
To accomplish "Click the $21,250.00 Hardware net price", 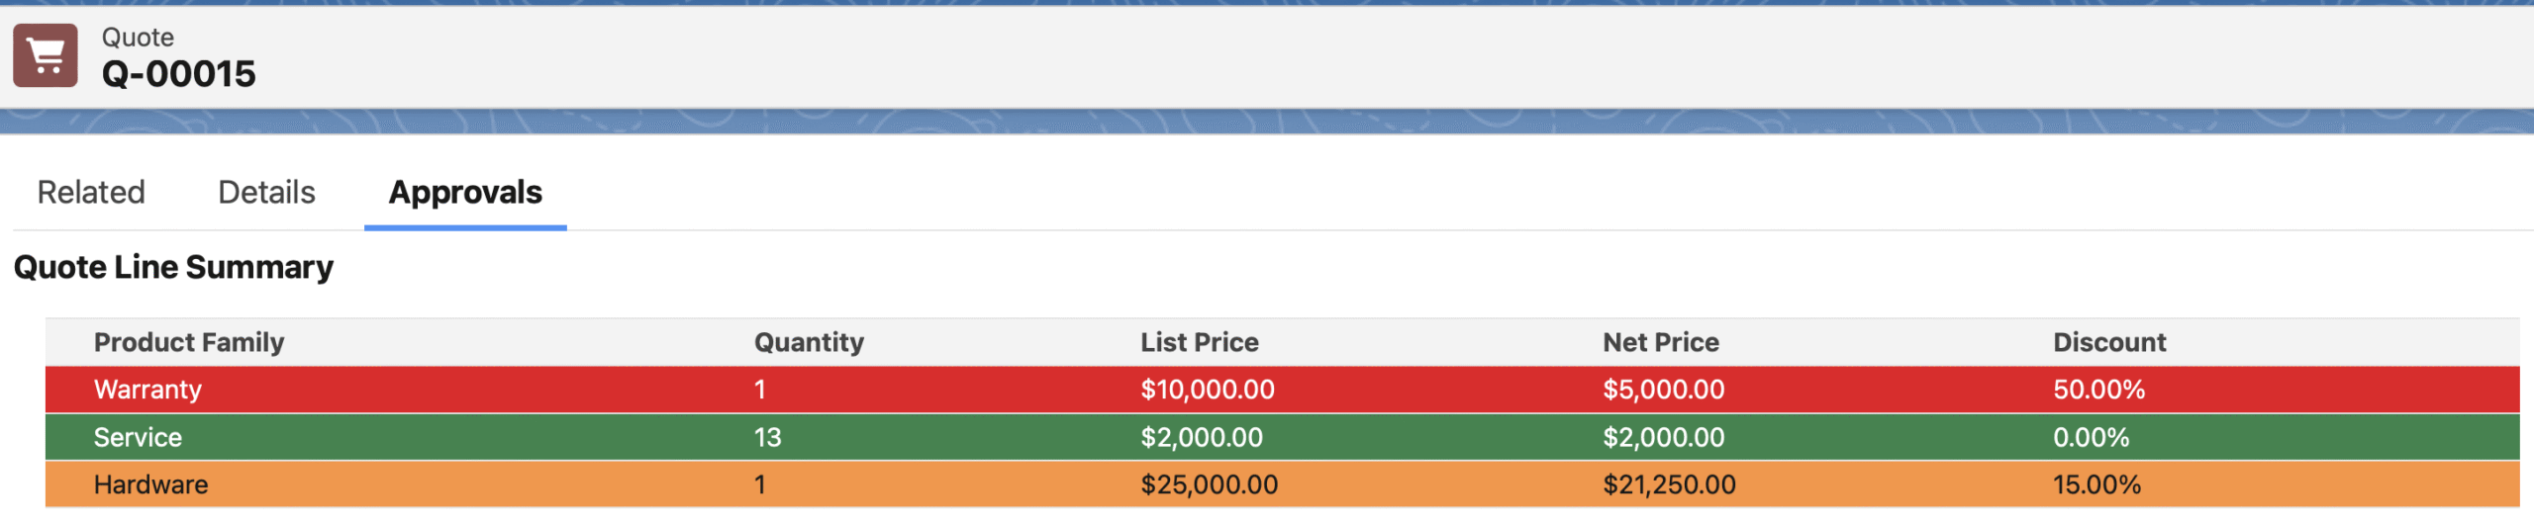I will (1669, 484).
